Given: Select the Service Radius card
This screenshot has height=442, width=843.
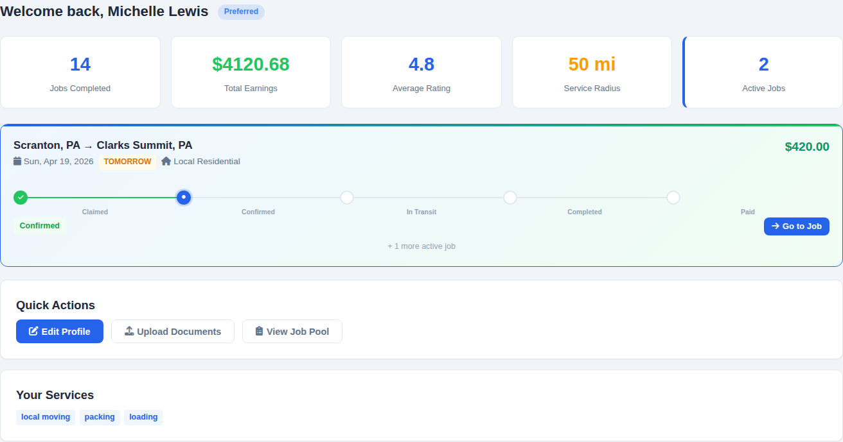Looking at the screenshot, I should click(592, 72).
